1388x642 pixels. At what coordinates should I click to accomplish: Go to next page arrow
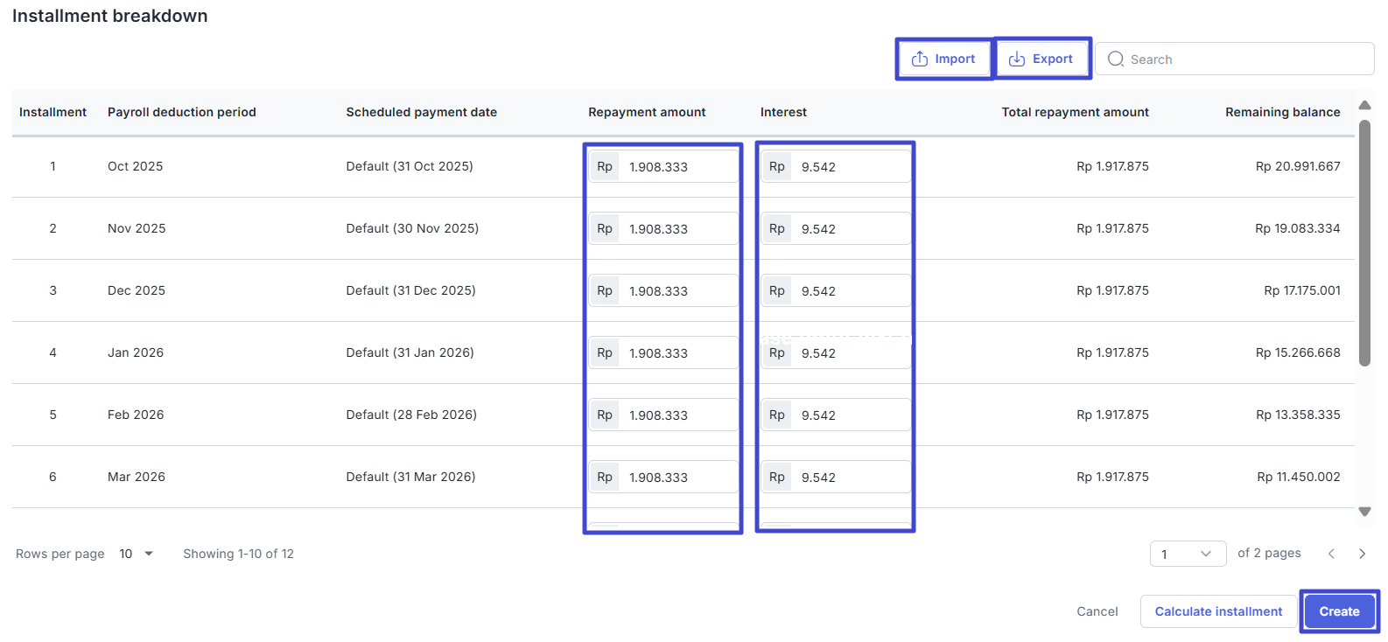(x=1362, y=554)
